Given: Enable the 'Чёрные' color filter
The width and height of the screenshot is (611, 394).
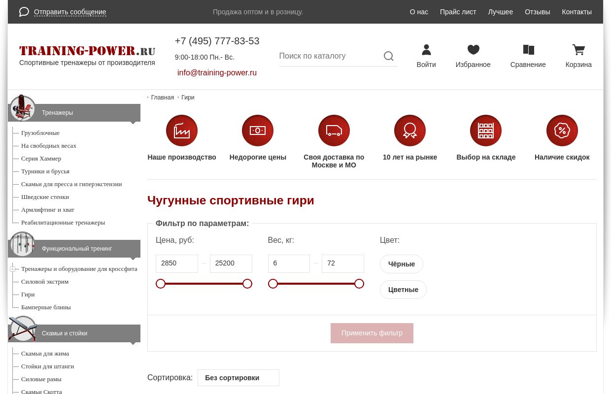Looking at the screenshot, I should [x=401, y=264].
